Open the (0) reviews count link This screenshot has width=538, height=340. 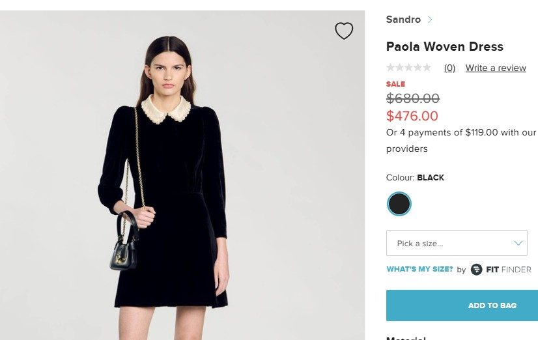[x=449, y=68]
